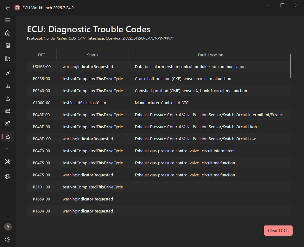The image size is (304, 247).
Task: Click the Fault Location column header
Action: [210, 55]
